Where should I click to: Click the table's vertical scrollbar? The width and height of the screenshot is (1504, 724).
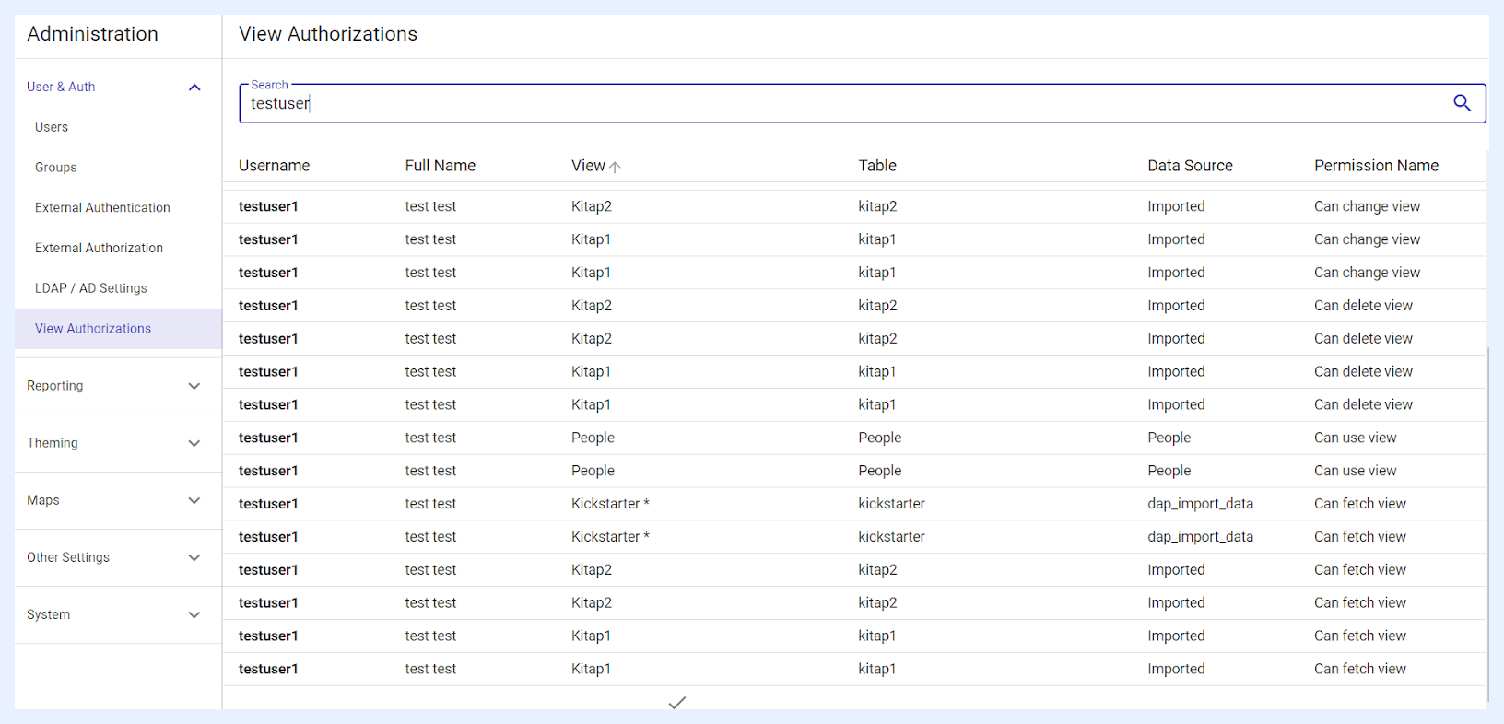tap(1487, 523)
